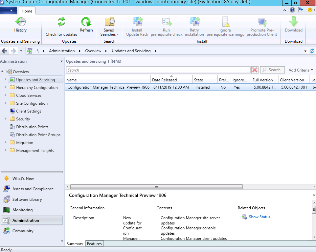Click the blue flag notifications icon
Viewport: 316px width, 252px height.
tap(301, 10)
